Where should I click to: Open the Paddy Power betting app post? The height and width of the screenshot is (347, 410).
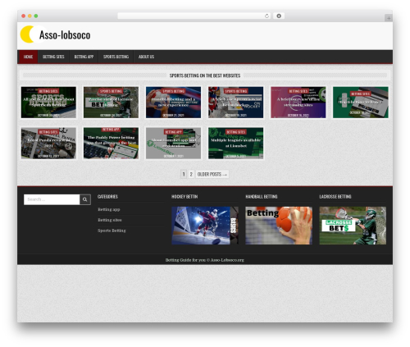[111, 143]
